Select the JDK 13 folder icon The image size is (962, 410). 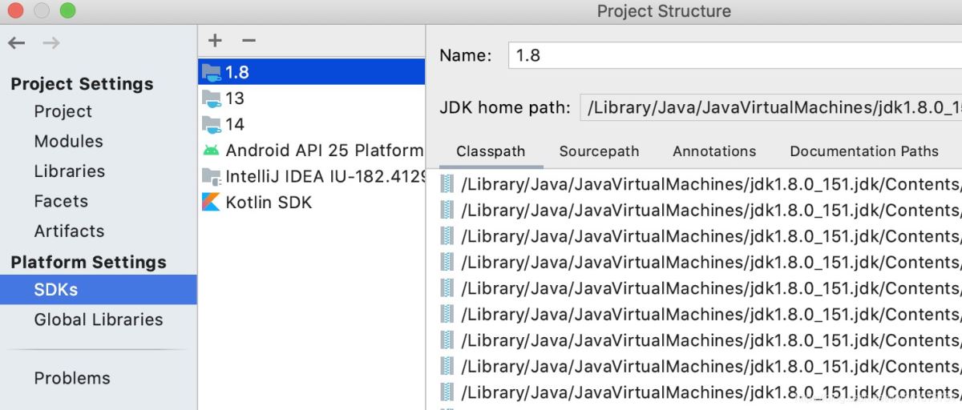point(212,98)
